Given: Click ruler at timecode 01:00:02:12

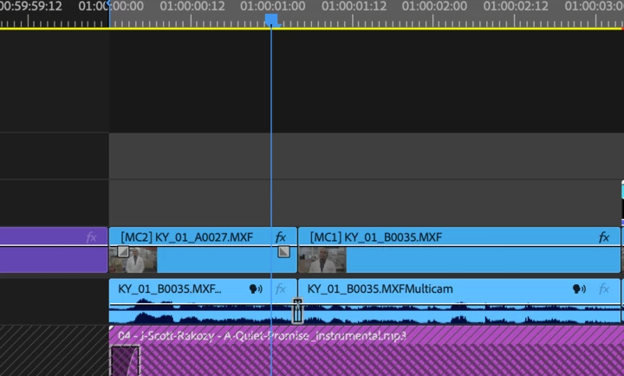Looking at the screenshot, I should pyautogui.click(x=516, y=6).
